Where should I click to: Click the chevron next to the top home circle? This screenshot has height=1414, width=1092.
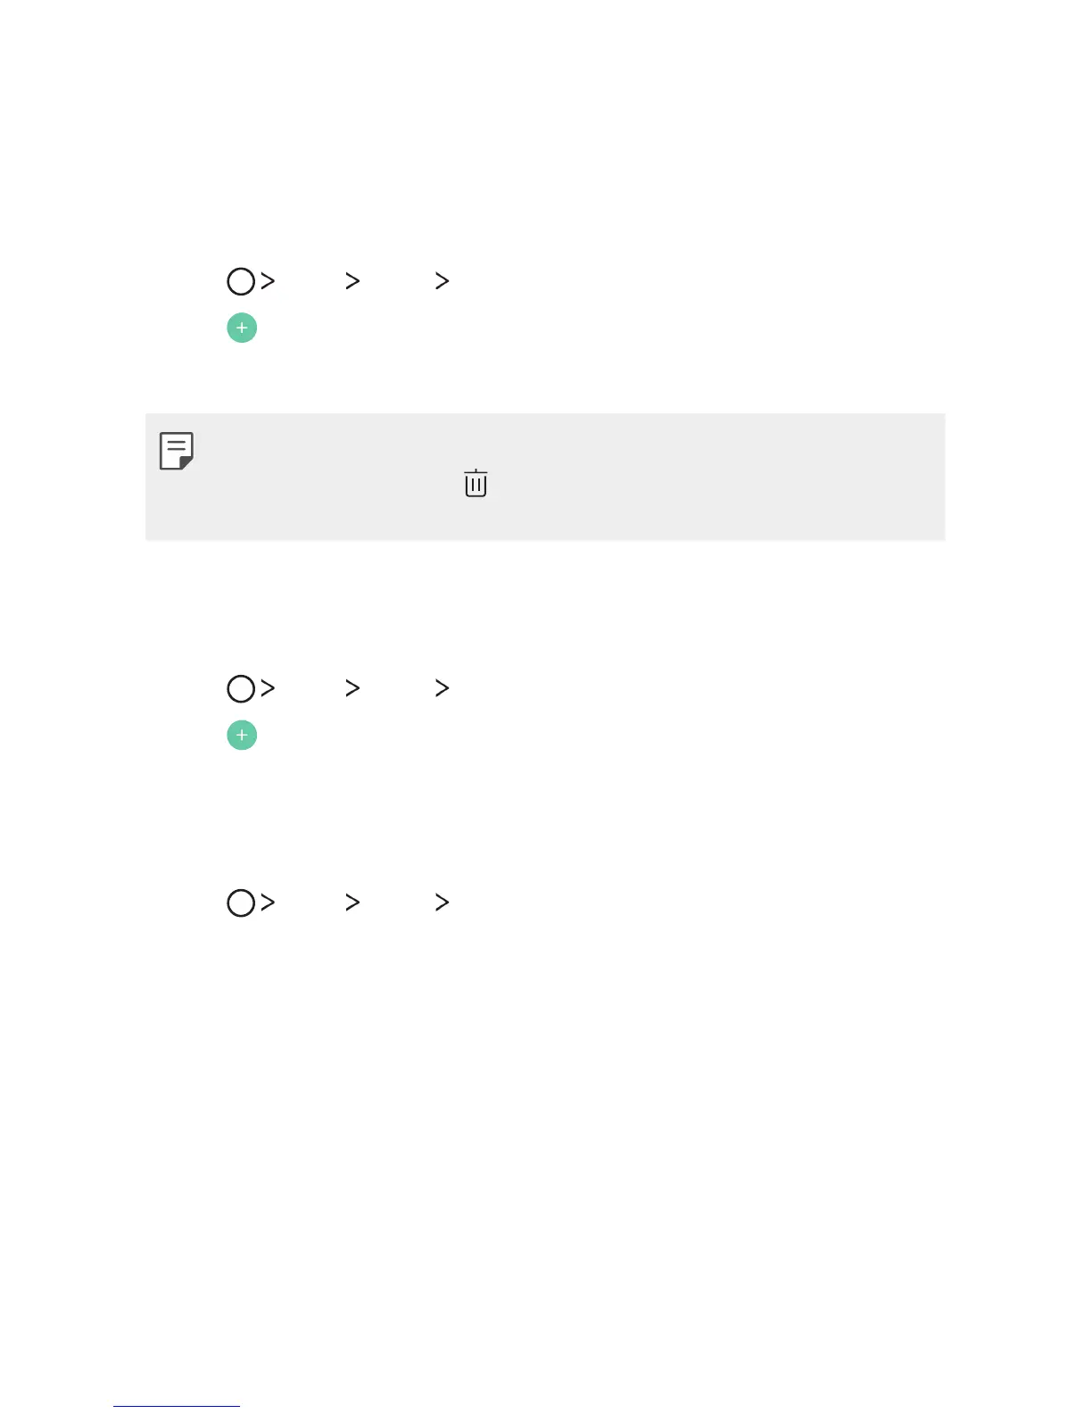[268, 281]
